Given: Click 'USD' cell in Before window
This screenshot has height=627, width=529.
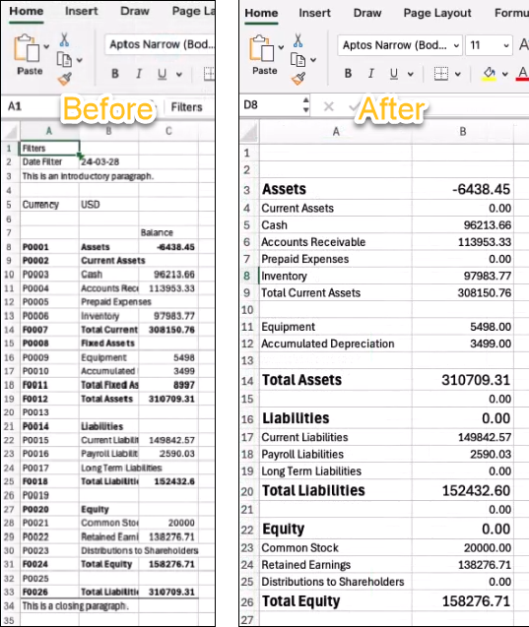Looking at the screenshot, I should coord(108,205).
